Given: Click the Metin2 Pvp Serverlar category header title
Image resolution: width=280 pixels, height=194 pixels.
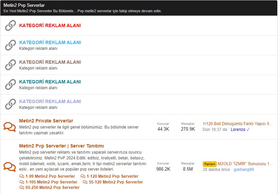Looking at the screenshot, I should point(24,5).
